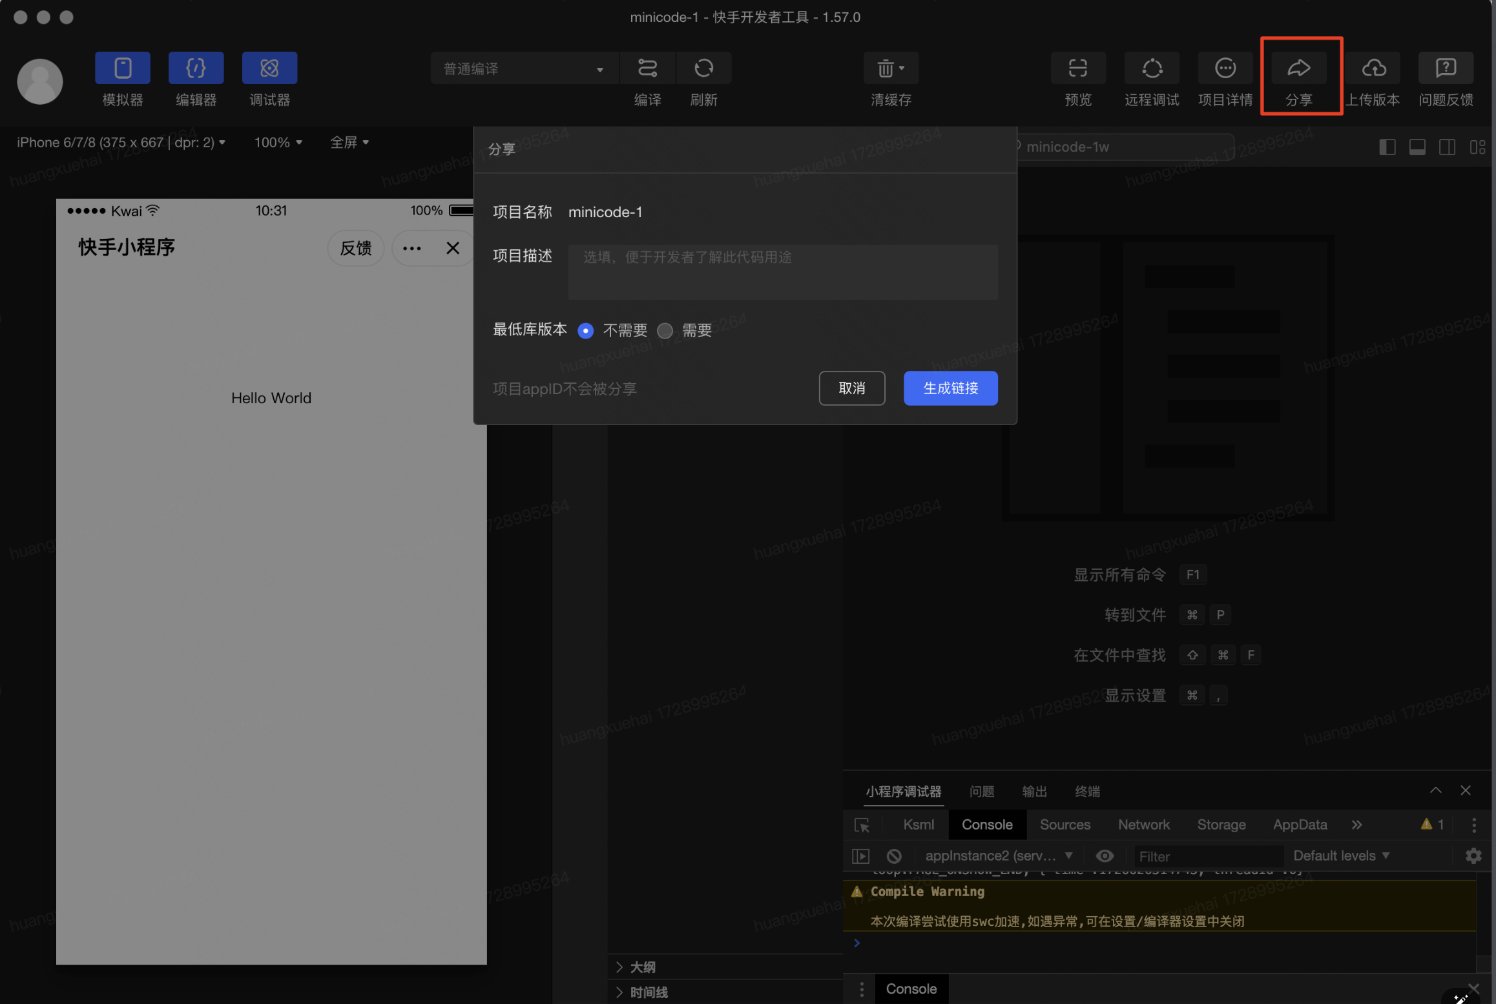Click the inspect element picker icon

click(862, 825)
